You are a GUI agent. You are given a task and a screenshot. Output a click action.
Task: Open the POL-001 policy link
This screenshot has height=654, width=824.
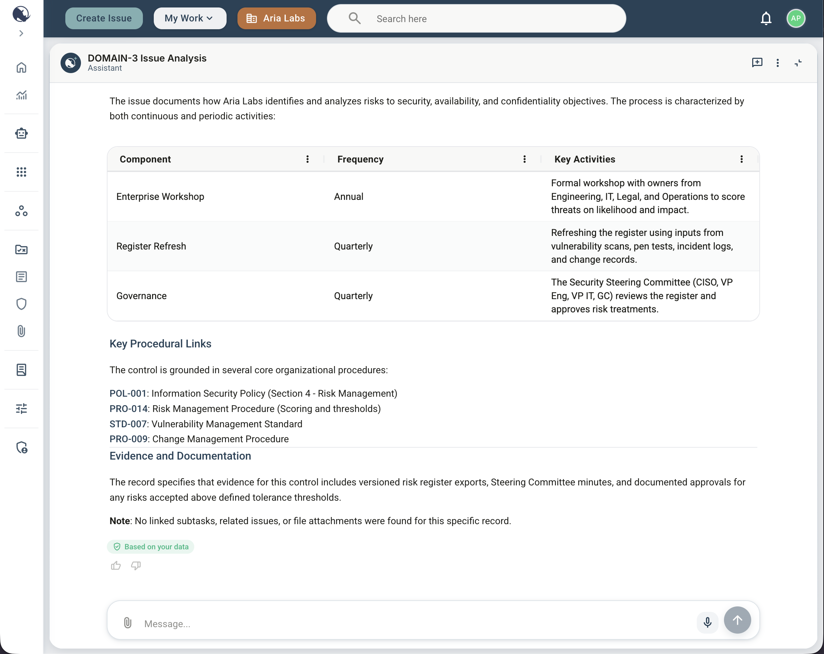click(128, 393)
